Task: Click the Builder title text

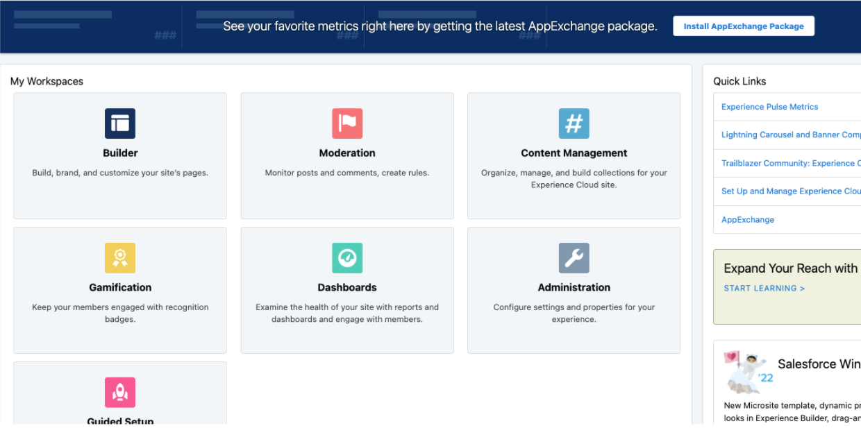Action: tap(120, 153)
